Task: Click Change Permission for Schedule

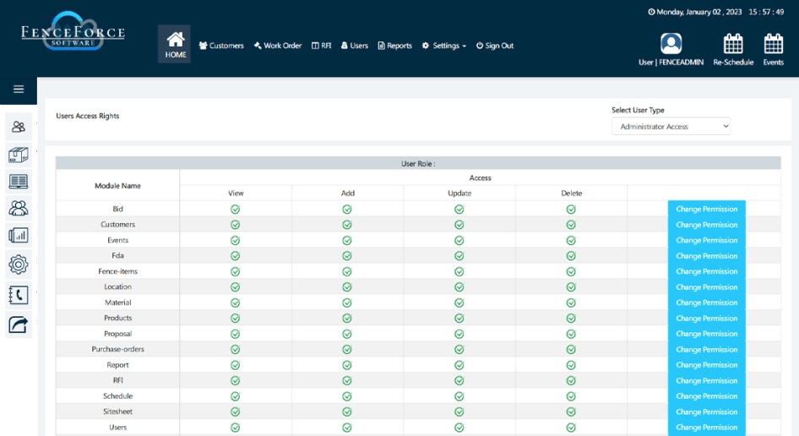Action: (707, 395)
